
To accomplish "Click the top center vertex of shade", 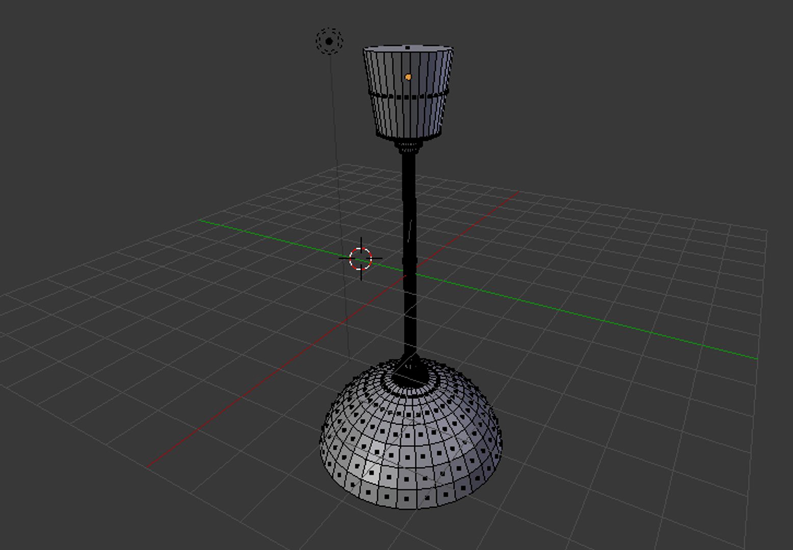I will 408,48.
